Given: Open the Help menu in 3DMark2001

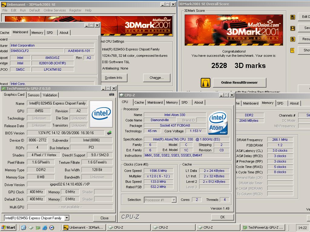Looking at the screenshot, I should pyautogui.click(x=88, y=10).
